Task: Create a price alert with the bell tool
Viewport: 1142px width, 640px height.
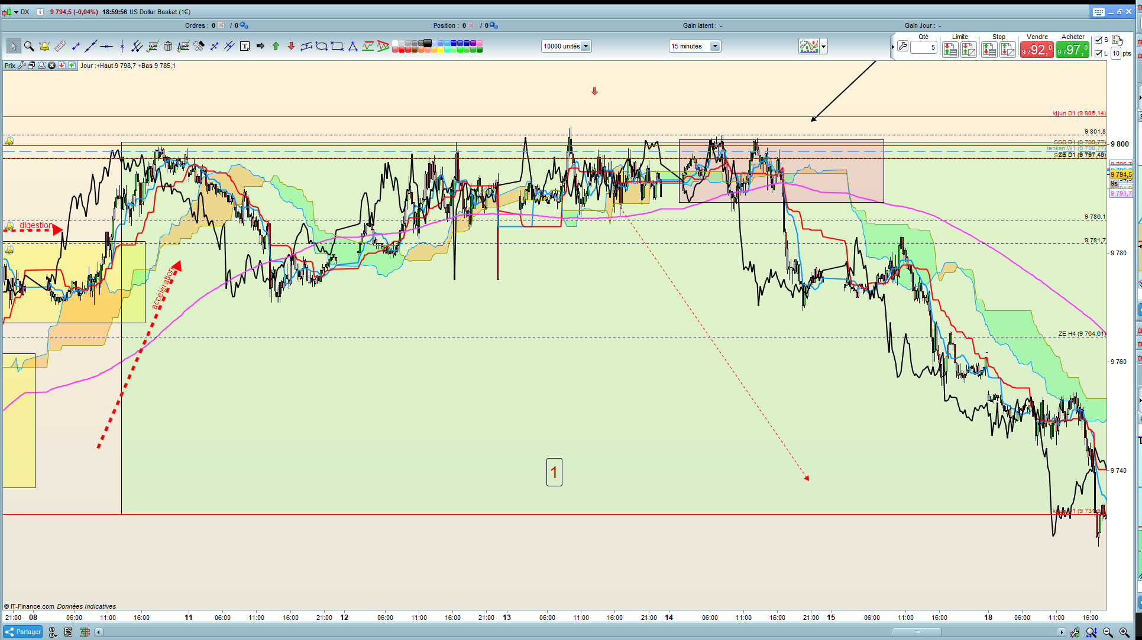Action: [44, 46]
